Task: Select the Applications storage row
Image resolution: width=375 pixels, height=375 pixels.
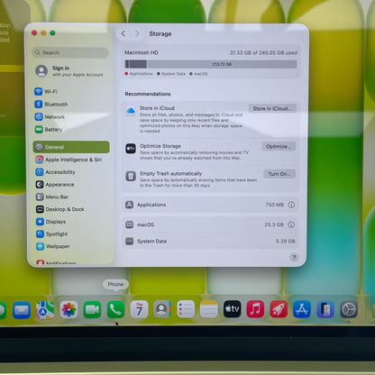Action: pyautogui.click(x=210, y=205)
